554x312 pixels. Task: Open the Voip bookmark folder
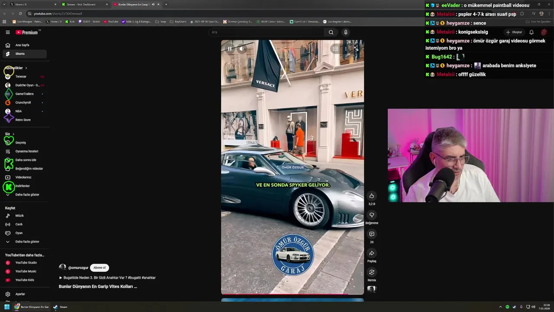(161, 21)
